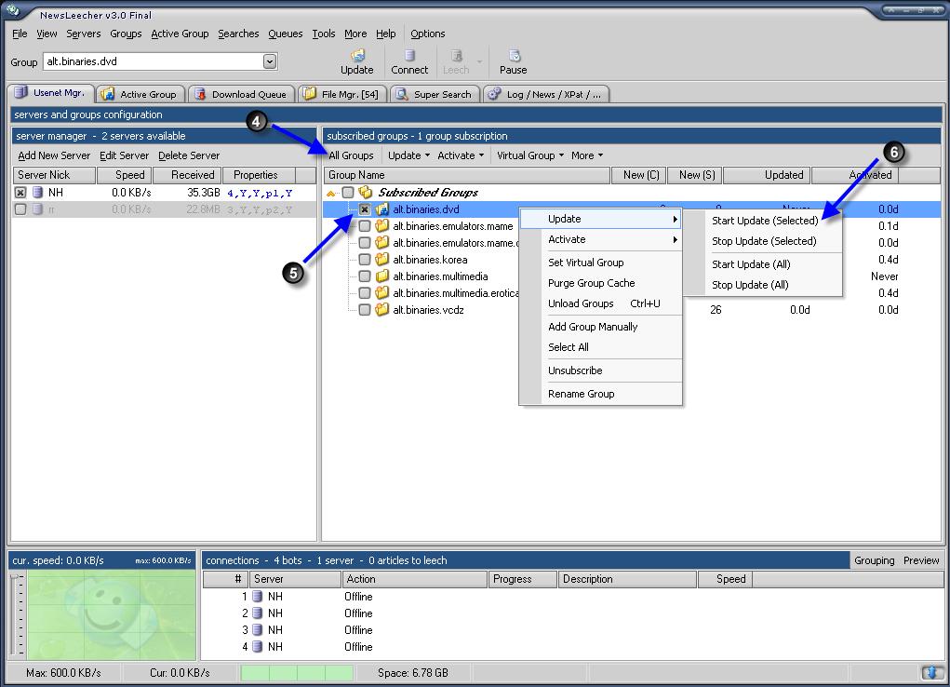Toggle the NH server checkbox
This screenshot has width=950, height=687.
pyautogui.click(x=20, y=193)
